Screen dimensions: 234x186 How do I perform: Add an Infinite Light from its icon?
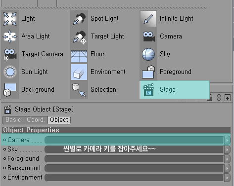148,19
